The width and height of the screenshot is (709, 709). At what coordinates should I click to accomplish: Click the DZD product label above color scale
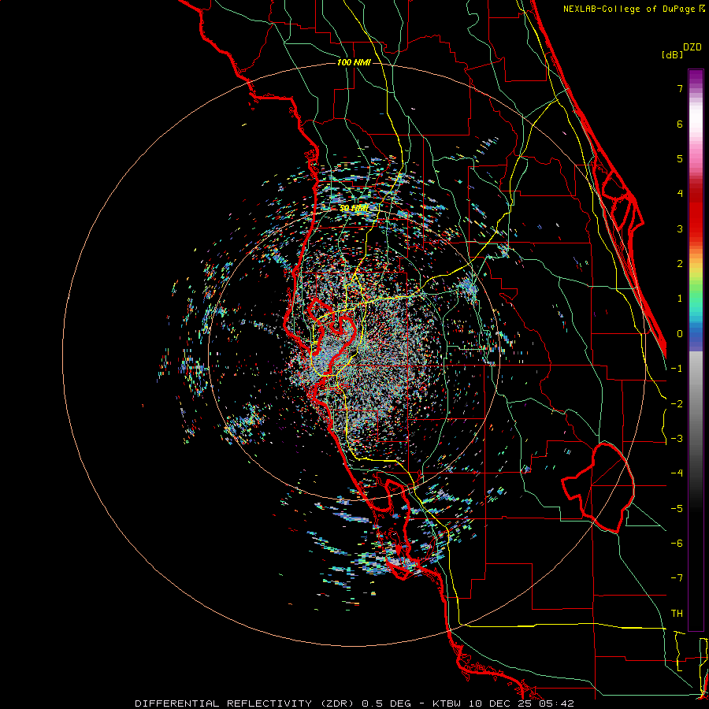[692, 47]
